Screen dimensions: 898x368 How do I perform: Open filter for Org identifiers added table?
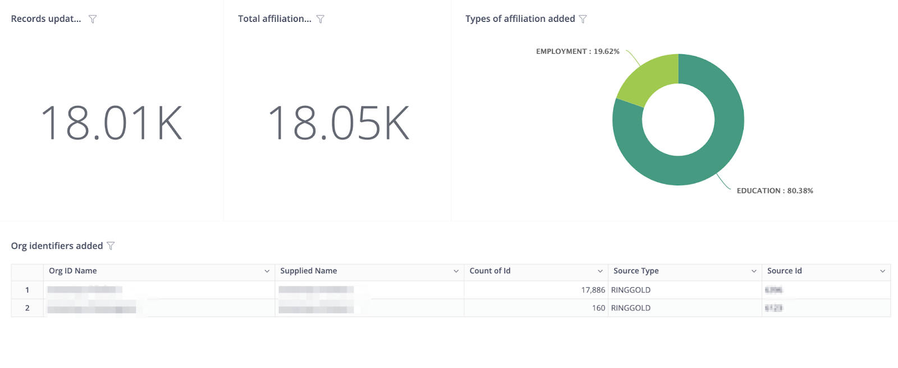coord(111,246)
